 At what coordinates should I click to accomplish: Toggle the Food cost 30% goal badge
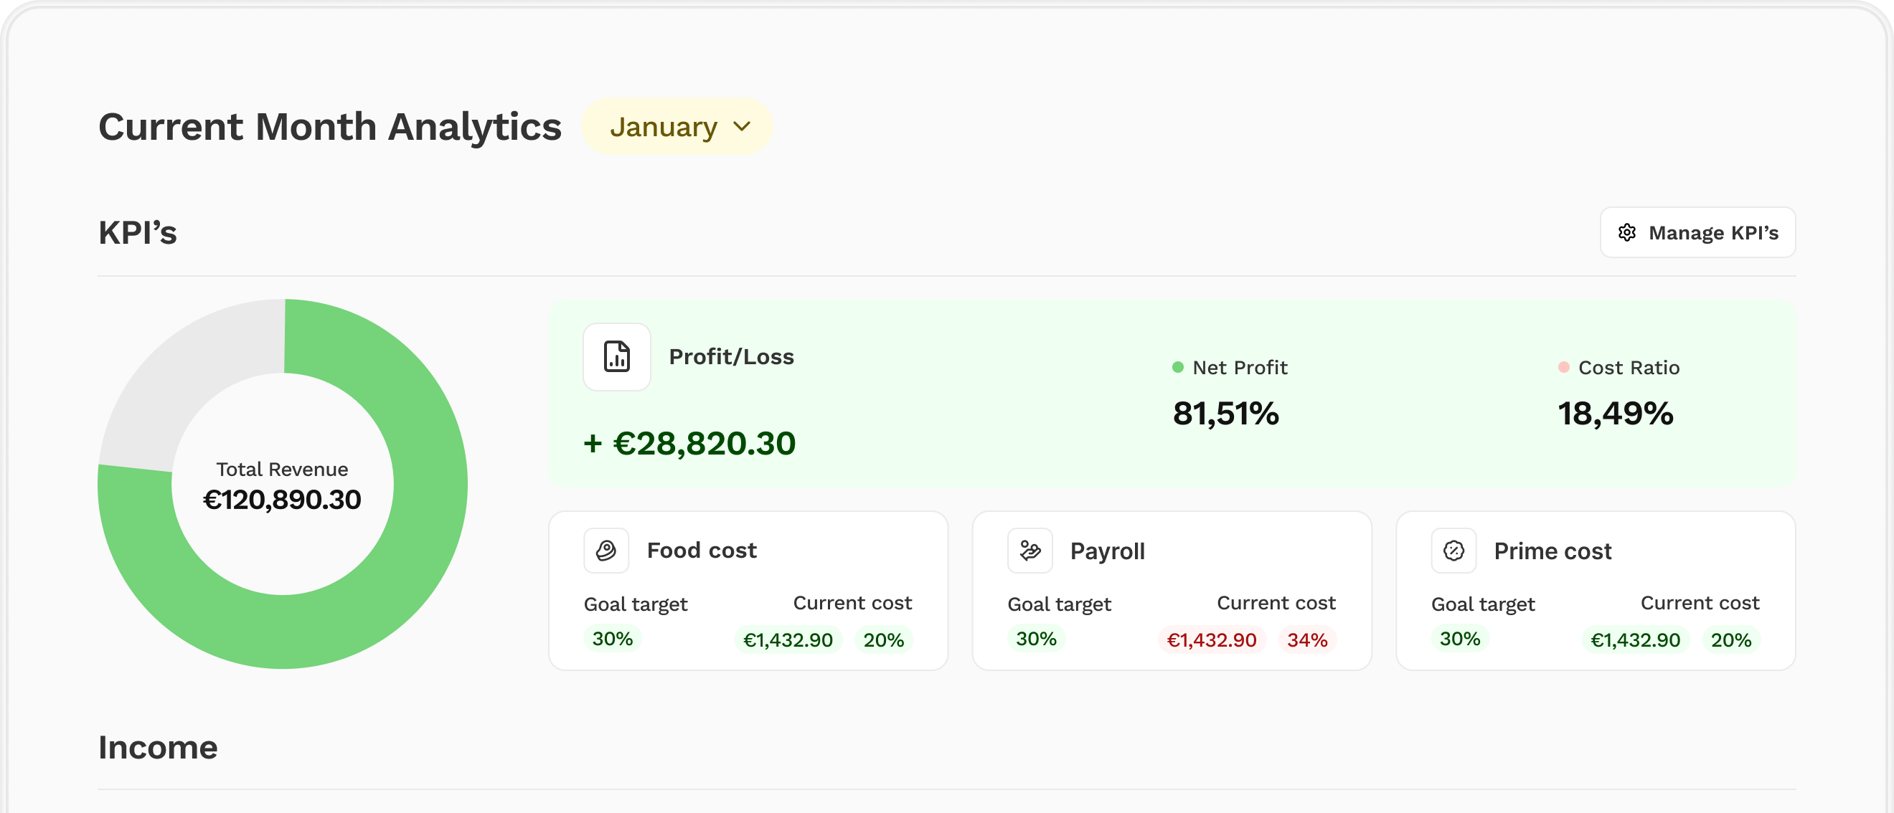612,639
